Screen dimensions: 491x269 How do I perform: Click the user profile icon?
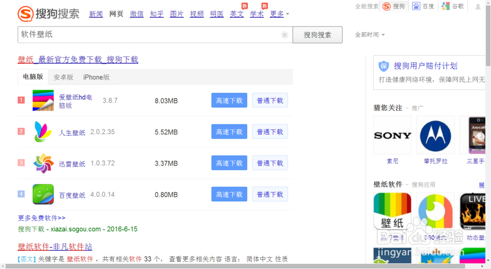(478, 6)
